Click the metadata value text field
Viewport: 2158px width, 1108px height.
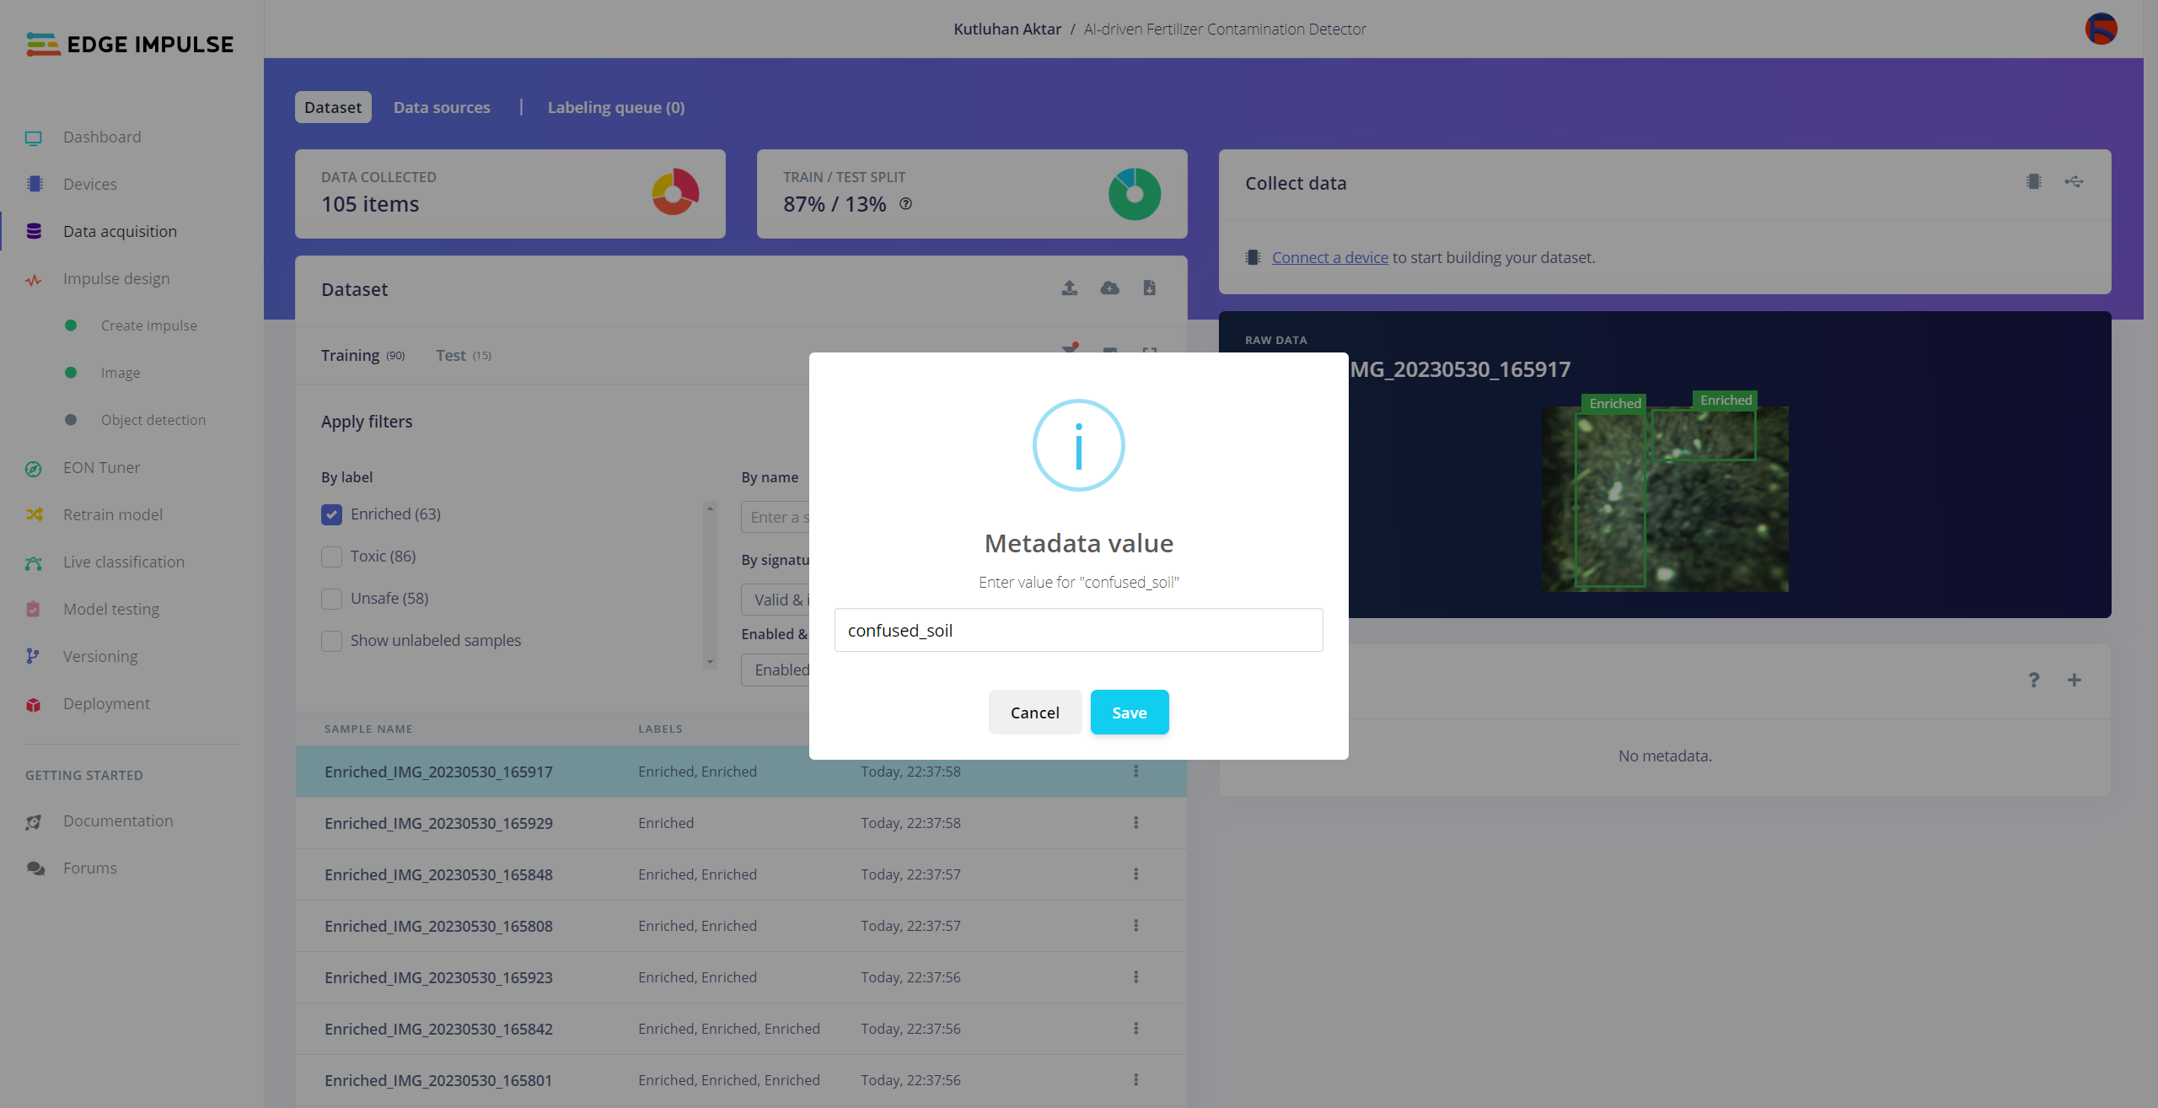pos(1078,630)
